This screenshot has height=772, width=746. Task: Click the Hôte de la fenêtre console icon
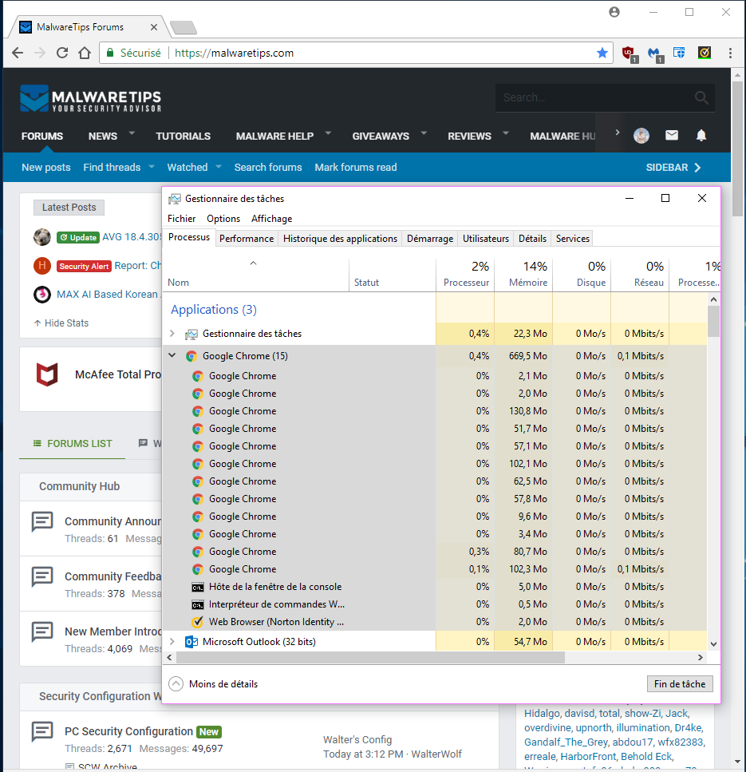point(197,587)
